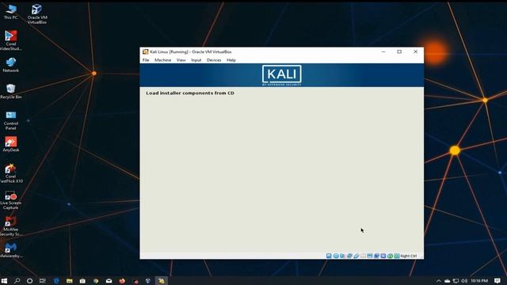Click the Right Ctrl host key label
Screen dimensions: 507x285
(409, 256)
